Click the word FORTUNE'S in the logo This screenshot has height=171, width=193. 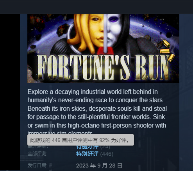pyautogui.click(x=83, y=67)
